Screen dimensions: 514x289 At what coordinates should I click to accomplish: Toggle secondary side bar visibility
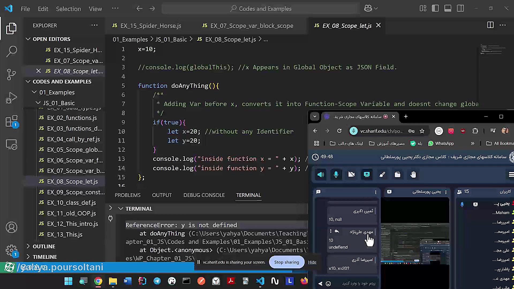460,9
